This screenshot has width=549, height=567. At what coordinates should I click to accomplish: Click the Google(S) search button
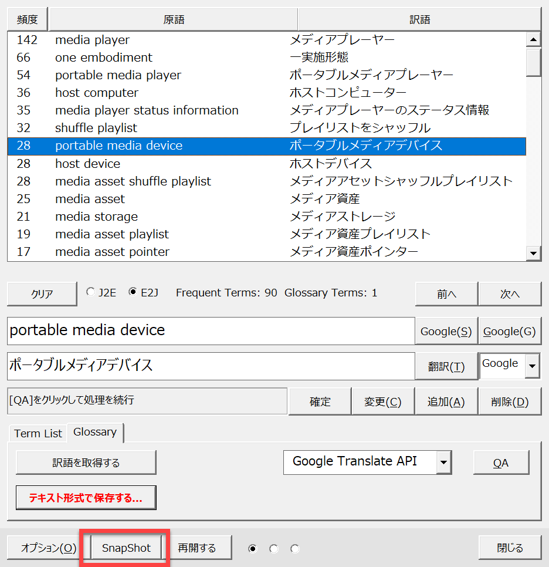446,332
